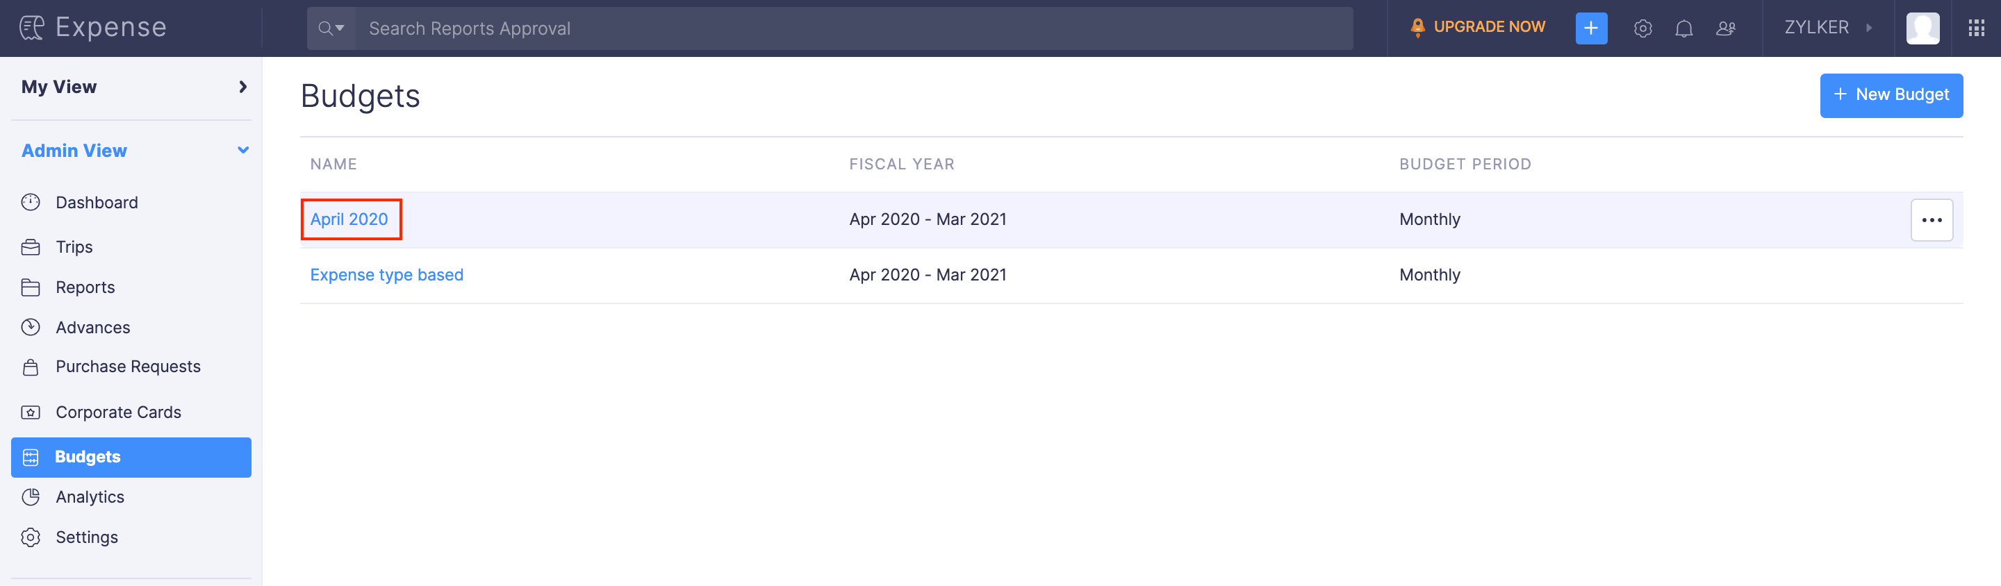Open the Expense type based budget
Screen dimensions: 2001x586
click(x=386, y=275)
